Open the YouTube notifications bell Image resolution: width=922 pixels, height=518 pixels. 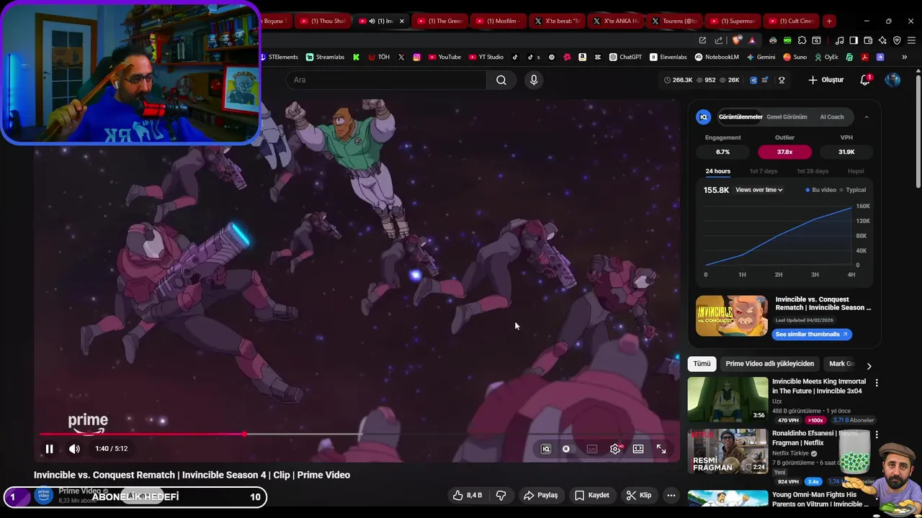point(865,80)
